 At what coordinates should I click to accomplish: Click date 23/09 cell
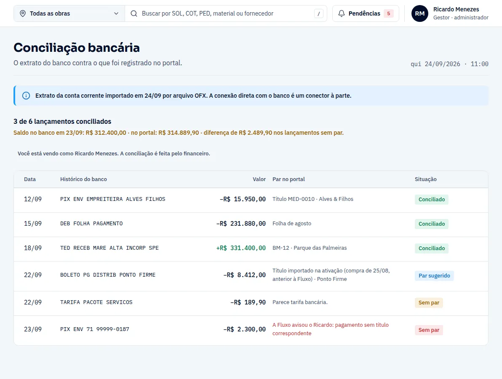click(33, 329)
